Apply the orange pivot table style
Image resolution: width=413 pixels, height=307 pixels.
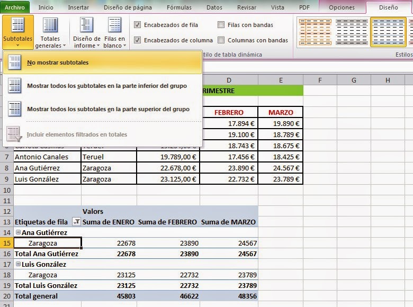(x=315, y=32)
